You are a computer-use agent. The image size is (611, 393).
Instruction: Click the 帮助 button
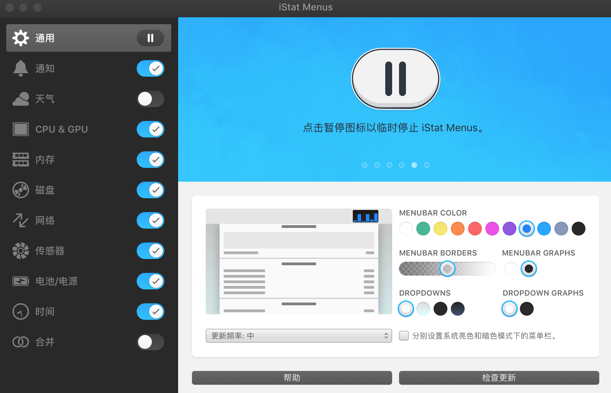(x=292, y=378)
